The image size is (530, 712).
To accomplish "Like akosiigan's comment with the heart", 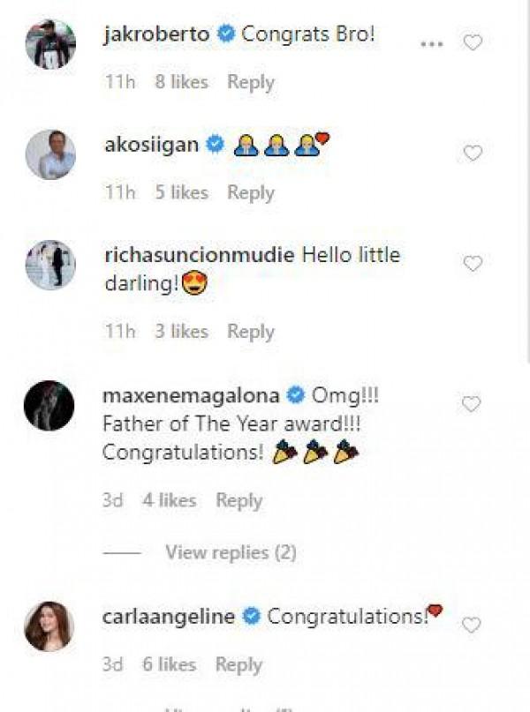I will coord(473,154).
